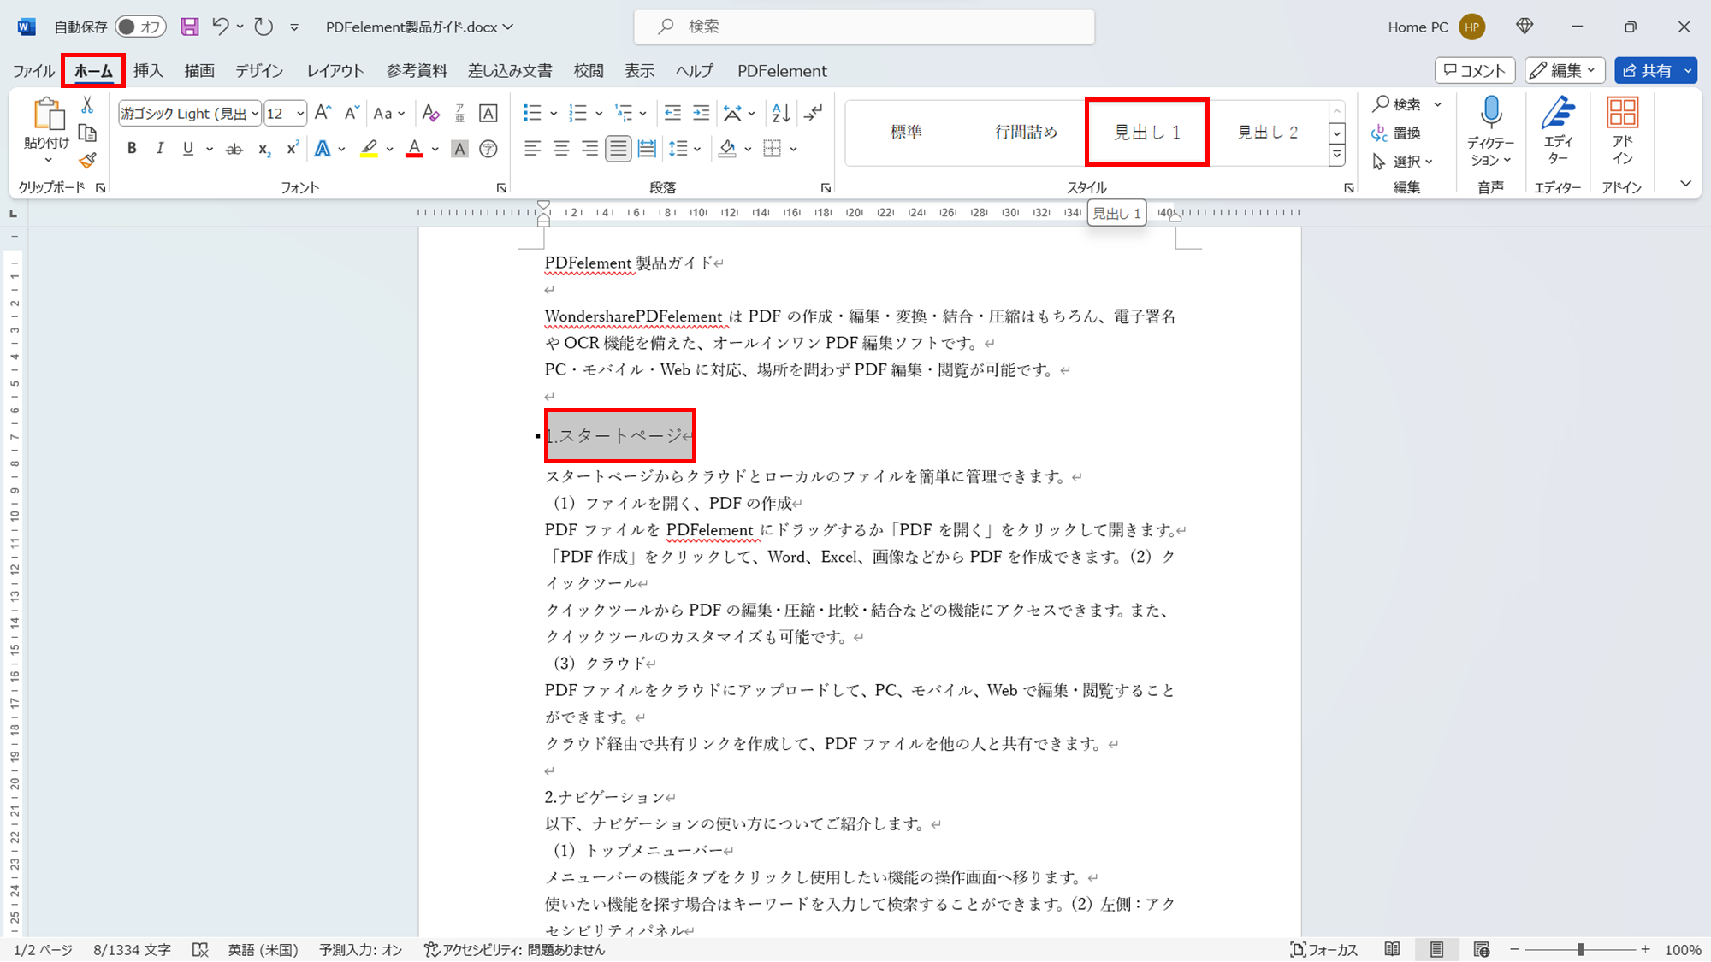1711x962 pixels.
Task: Open the File tab
Action: [33, 71]
